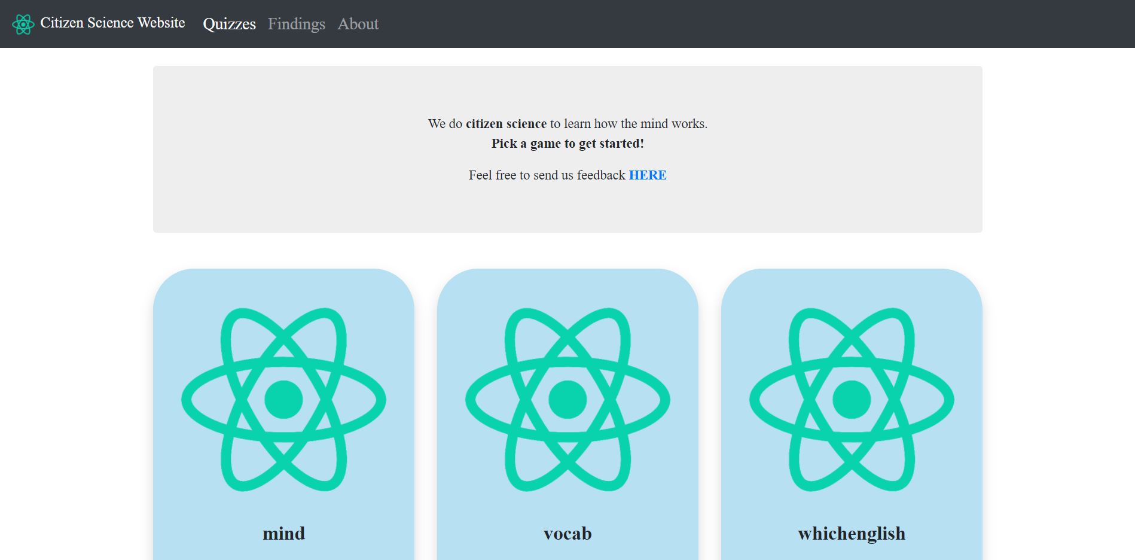
Task: Follow the HERE feedback link
Action: [648, 175]
